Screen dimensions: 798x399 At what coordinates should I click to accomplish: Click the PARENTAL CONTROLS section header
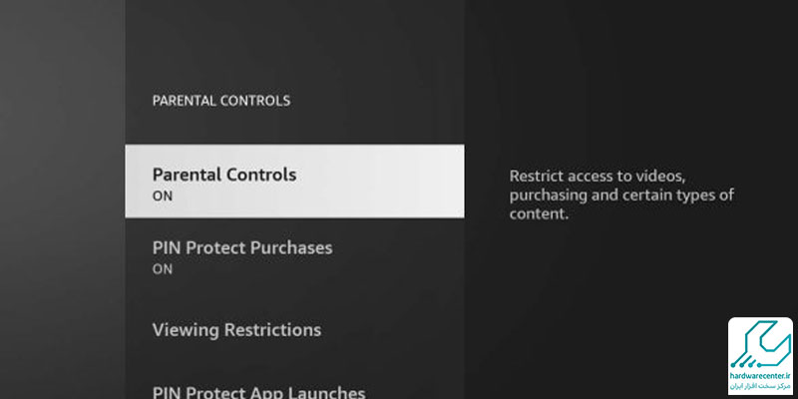pos(221,101)
